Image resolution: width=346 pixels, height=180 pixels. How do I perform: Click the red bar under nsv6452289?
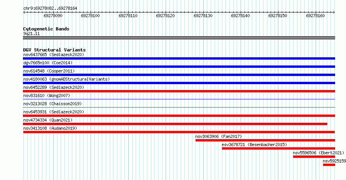(179, 91)
